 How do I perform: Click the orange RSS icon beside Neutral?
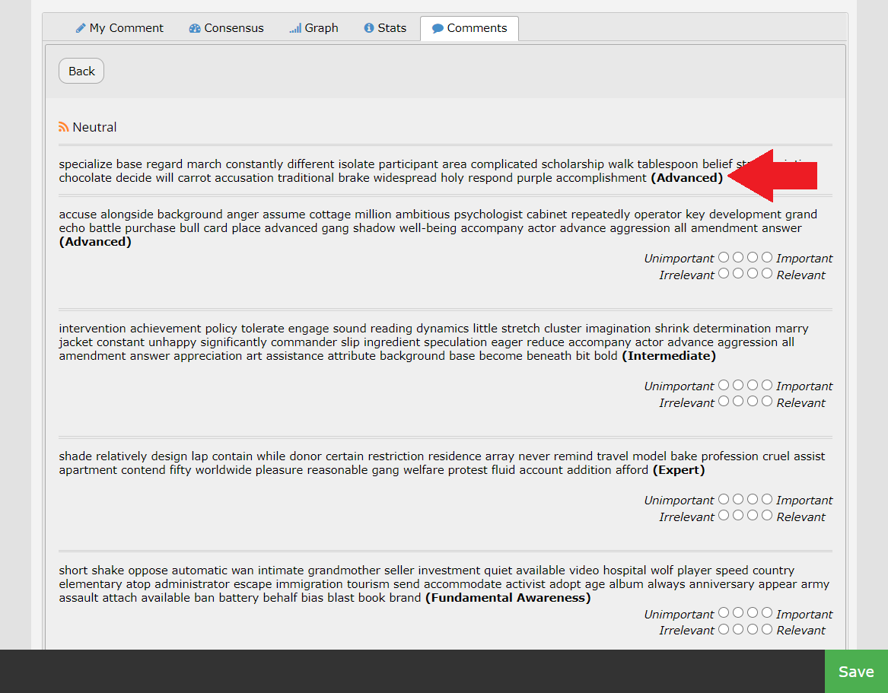tap(64, 127)
